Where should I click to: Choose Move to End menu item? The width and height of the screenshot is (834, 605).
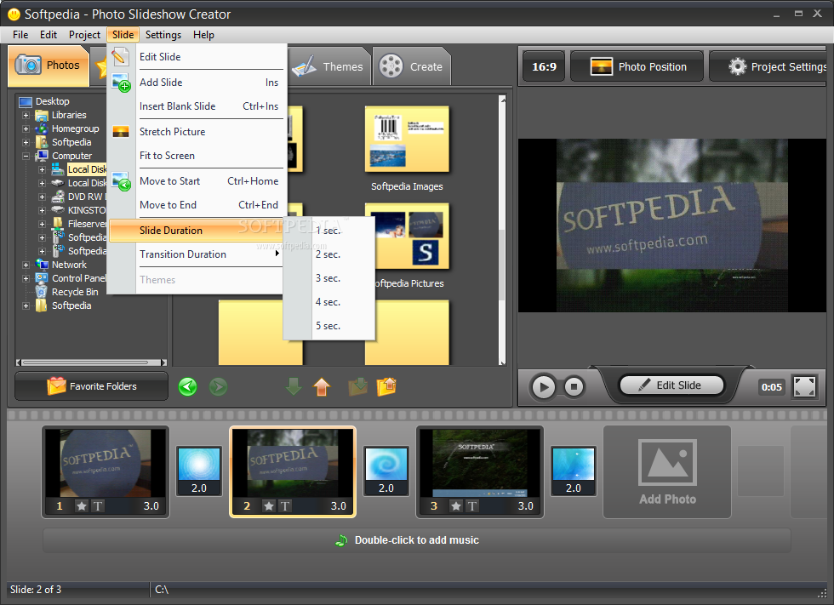click(x=197, y=205)
